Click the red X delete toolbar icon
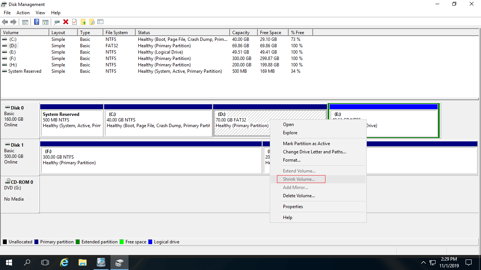This screenshot has height=270, width=481. pos(66,22)
